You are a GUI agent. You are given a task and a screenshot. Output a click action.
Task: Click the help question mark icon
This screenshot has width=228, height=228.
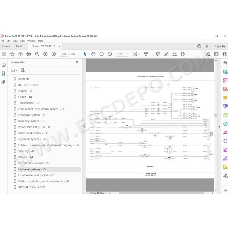(199, 46)
